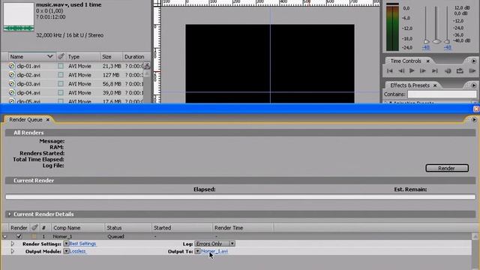Open the Render Settings template dropdown arrow

click(x=66, y=244)
